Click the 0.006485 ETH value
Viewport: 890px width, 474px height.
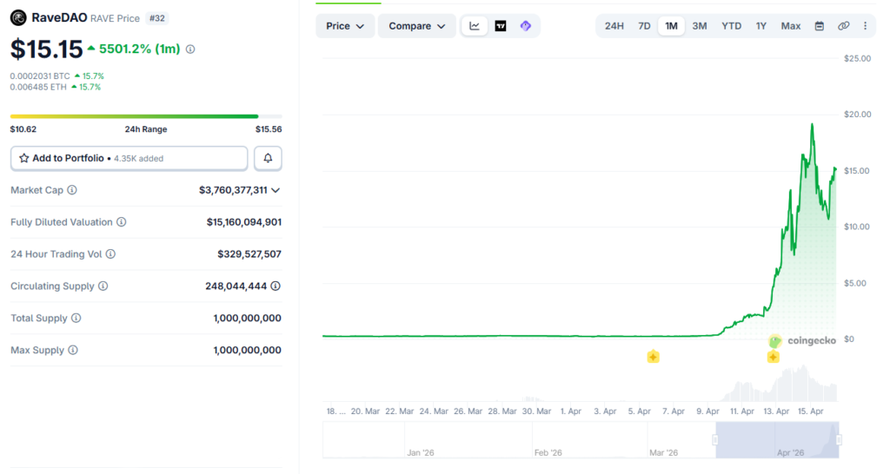point(38,88)
